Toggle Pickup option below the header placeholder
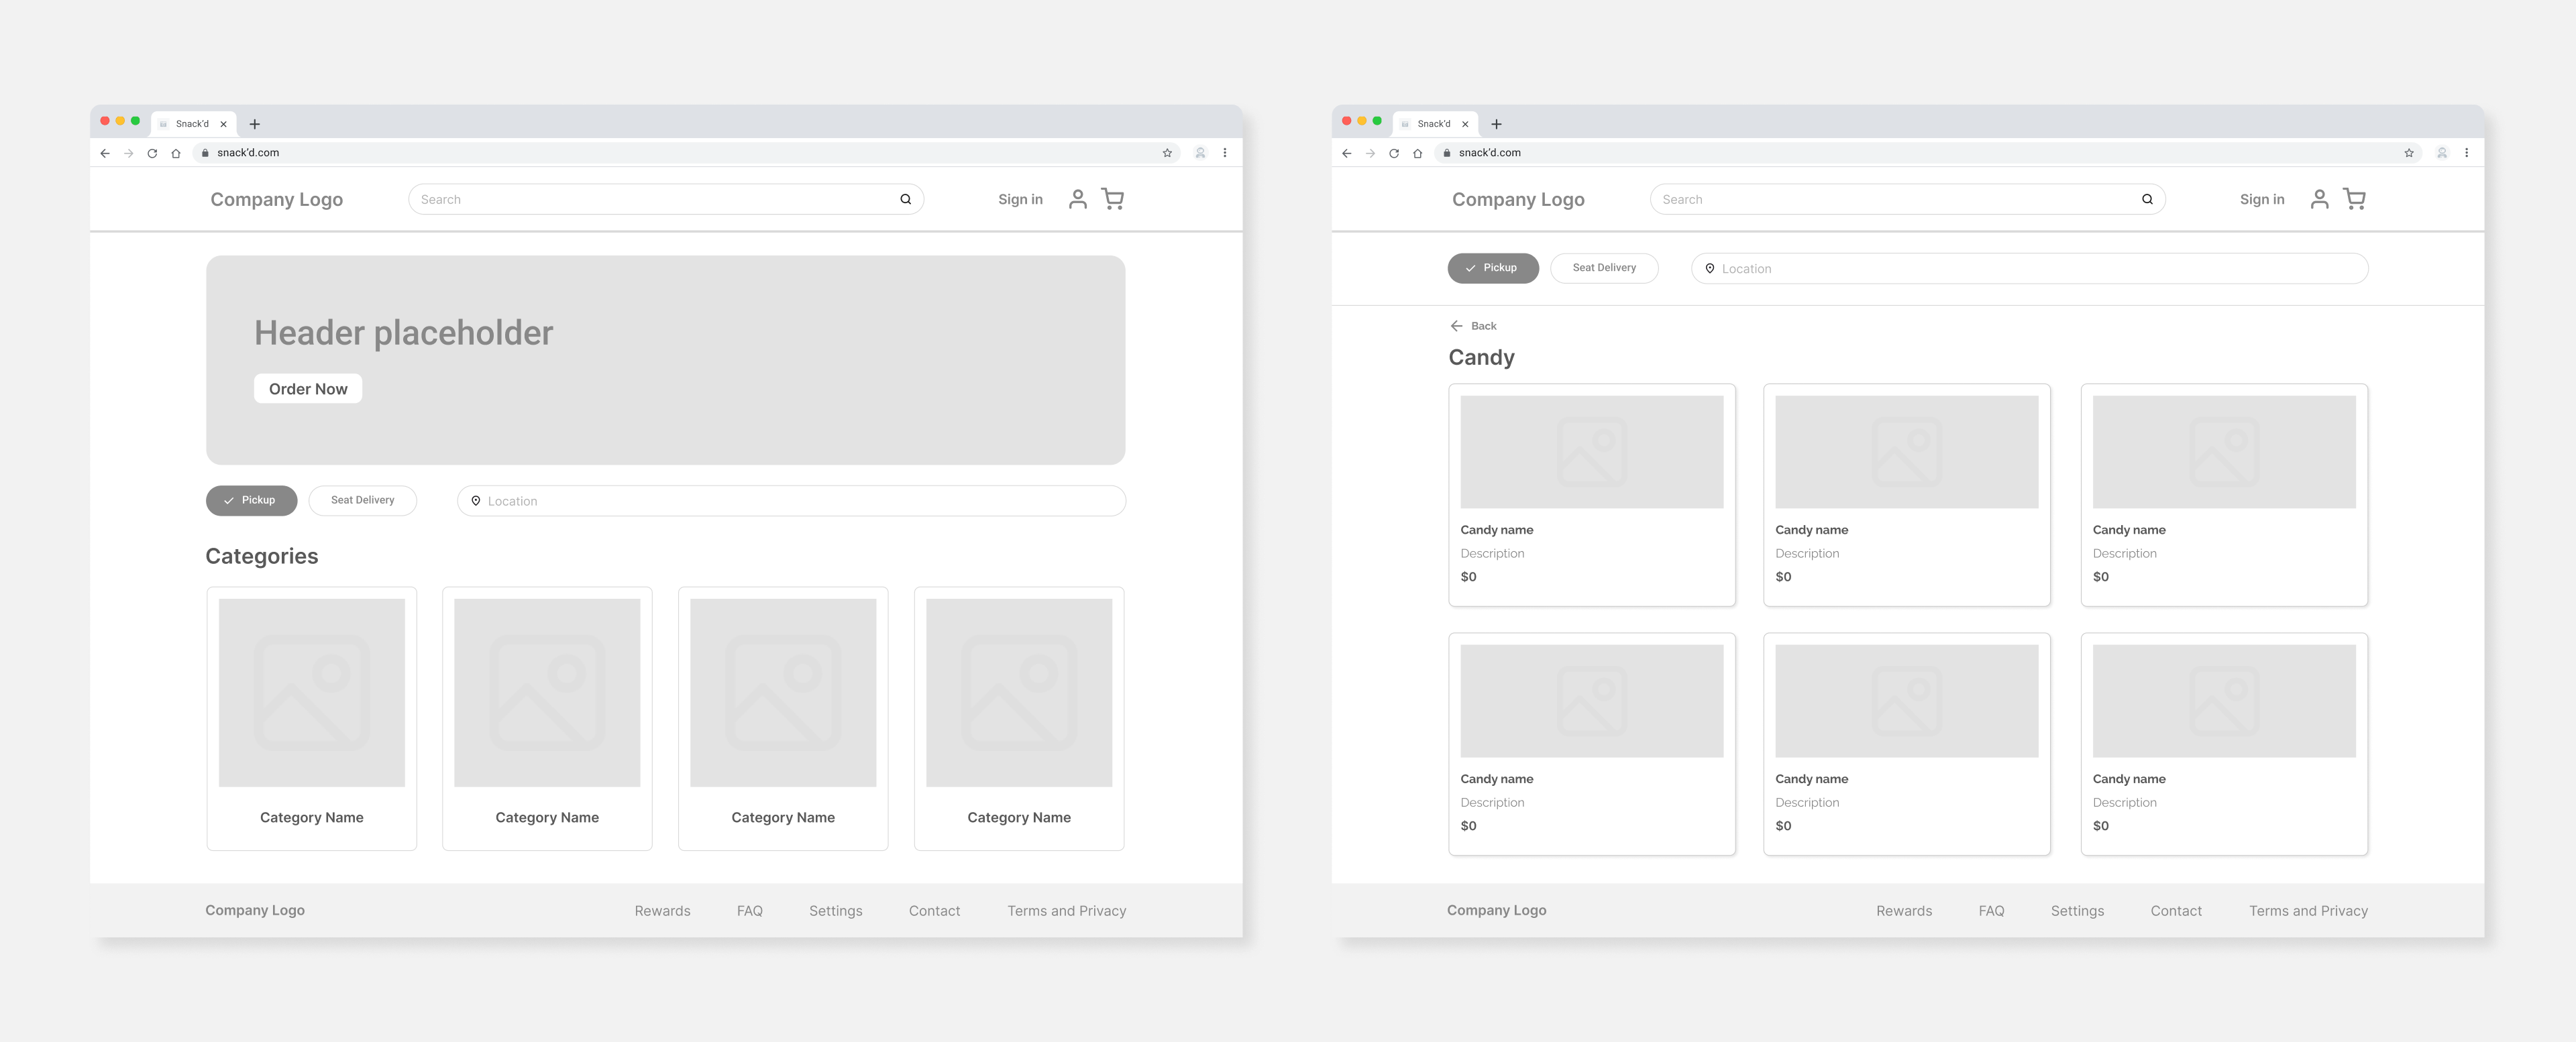The height and width of the screenshot is (1042, 2576). click(251, 500)
